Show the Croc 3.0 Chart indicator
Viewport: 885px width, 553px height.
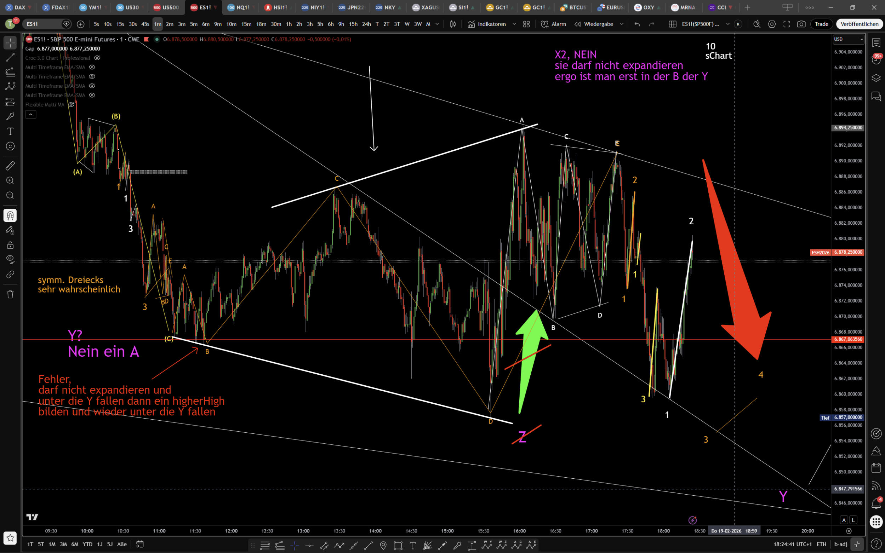pyautogui.click(x=97, y=58)
